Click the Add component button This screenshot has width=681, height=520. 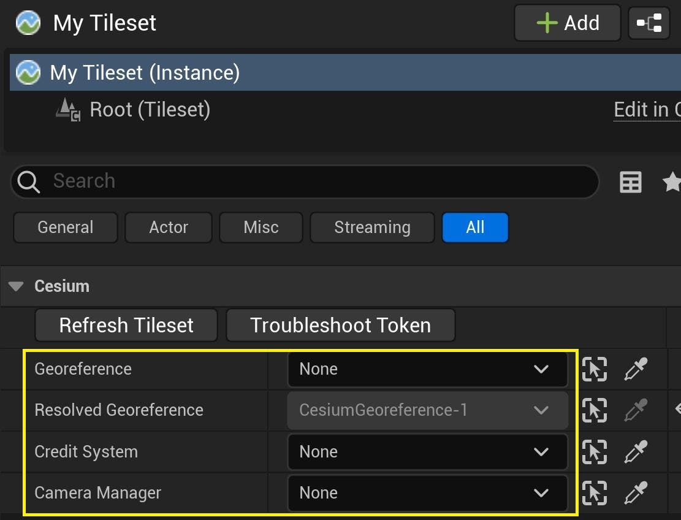tap(567, 23)
